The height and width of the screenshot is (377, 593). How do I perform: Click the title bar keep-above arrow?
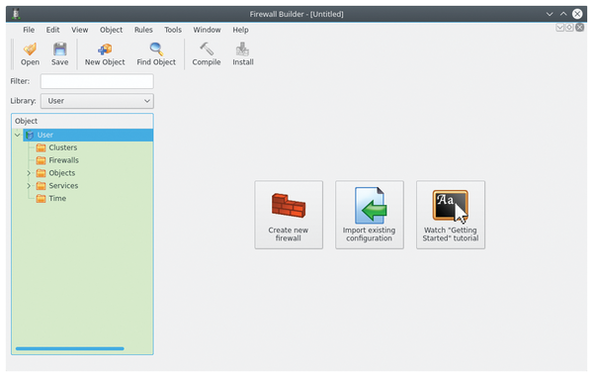pos(563,14)
